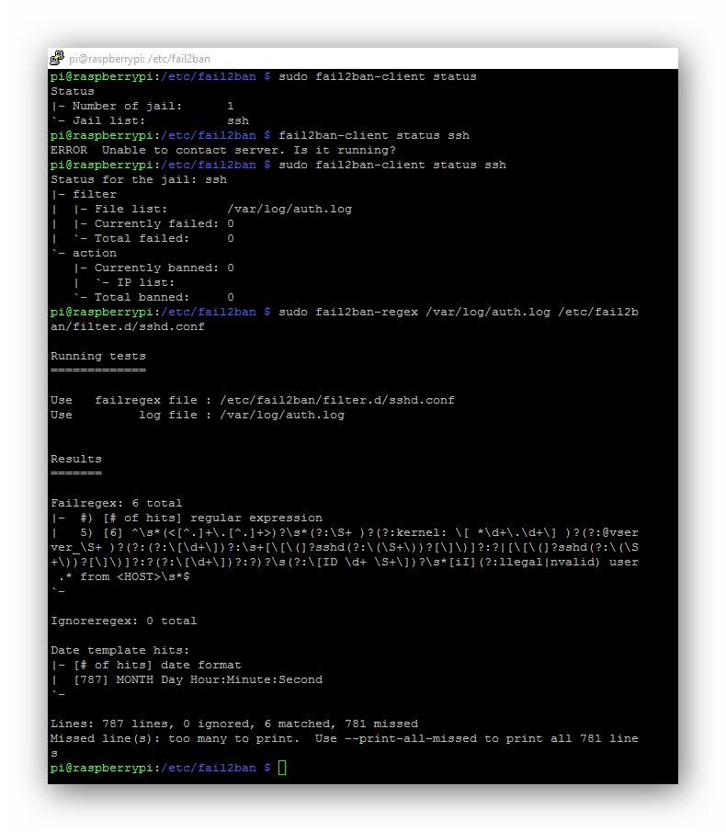Viewport: 726px width, 832px height.
Task: Click the 'Currently banned: 0' line
Action: tap(153, 268)
